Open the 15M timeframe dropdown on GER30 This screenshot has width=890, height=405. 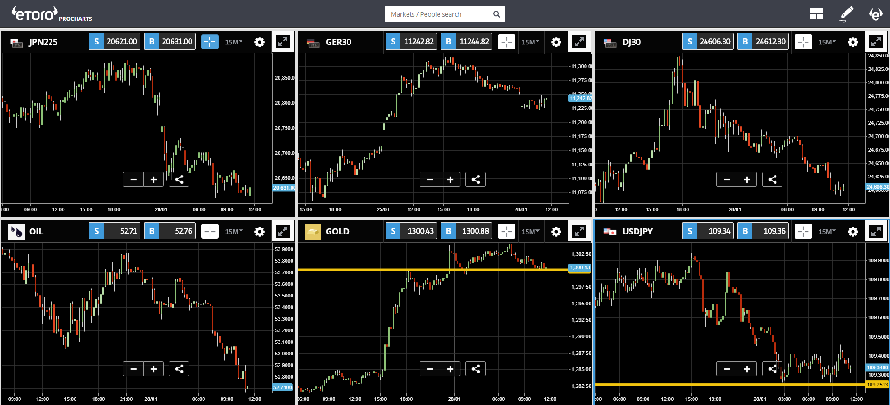[530, 42]
